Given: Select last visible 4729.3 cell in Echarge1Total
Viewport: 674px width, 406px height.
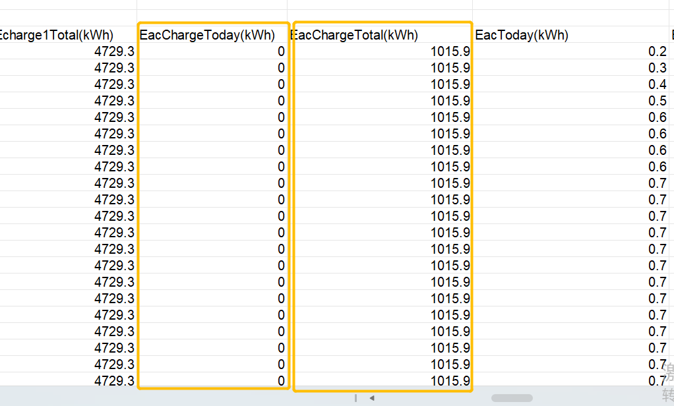Looking at the screenshot, I should 68,380.
